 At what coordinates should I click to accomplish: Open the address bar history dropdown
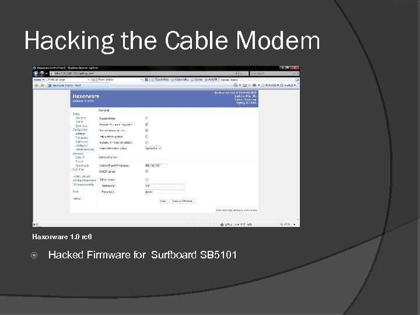point(236,73)
